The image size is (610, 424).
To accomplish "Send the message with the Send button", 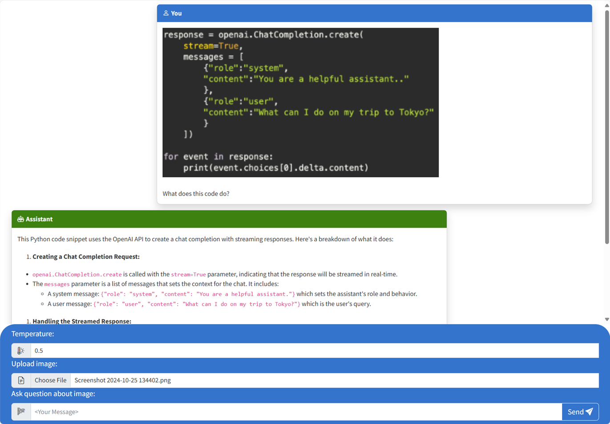I will [x=580, y=412].
